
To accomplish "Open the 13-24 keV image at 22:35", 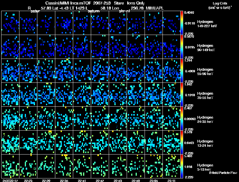I will pos(64,143).
